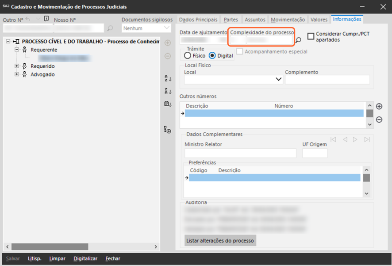Select the Físico trâmite option
392x266 pixels.
(x=188, y=56)
